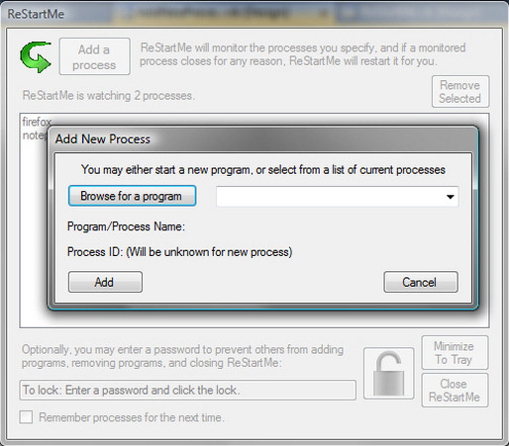Cancel the Add New Process dialog
The height and width of the screenshot is (446, 509).
coord(421,282)
